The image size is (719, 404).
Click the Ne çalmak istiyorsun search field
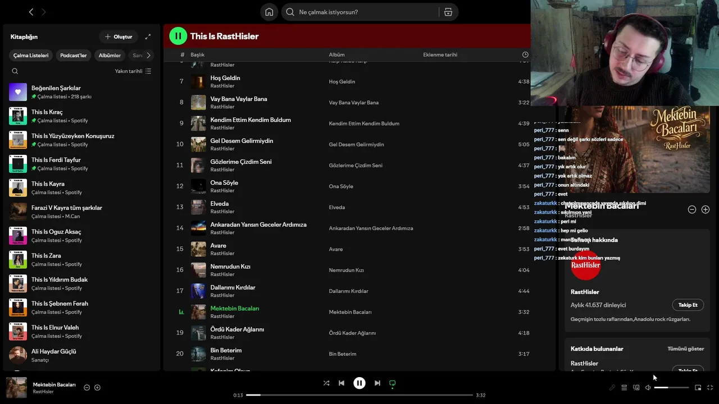coord(367,12)
